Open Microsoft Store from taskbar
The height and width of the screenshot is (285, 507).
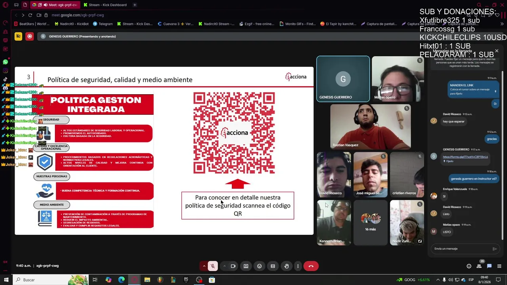coord(212,280)
